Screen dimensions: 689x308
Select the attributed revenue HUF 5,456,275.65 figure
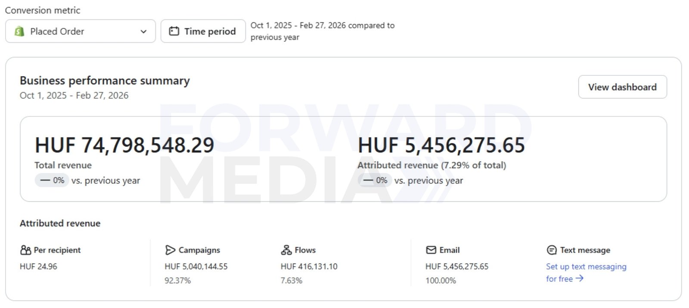441,145
